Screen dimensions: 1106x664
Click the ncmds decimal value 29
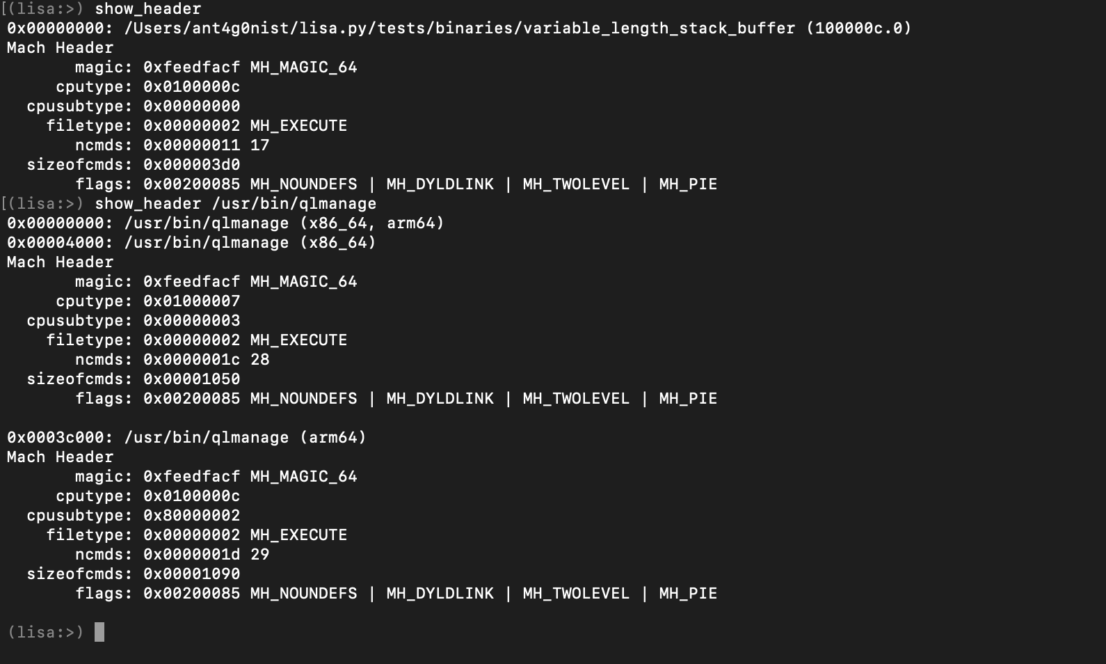click(x=259, y=555)
